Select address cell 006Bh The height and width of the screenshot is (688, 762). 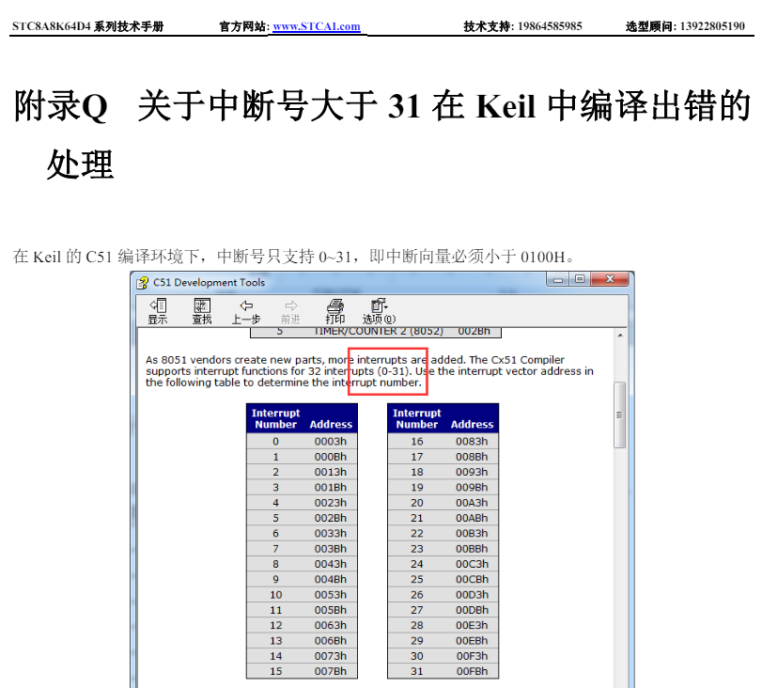[331, 641]
